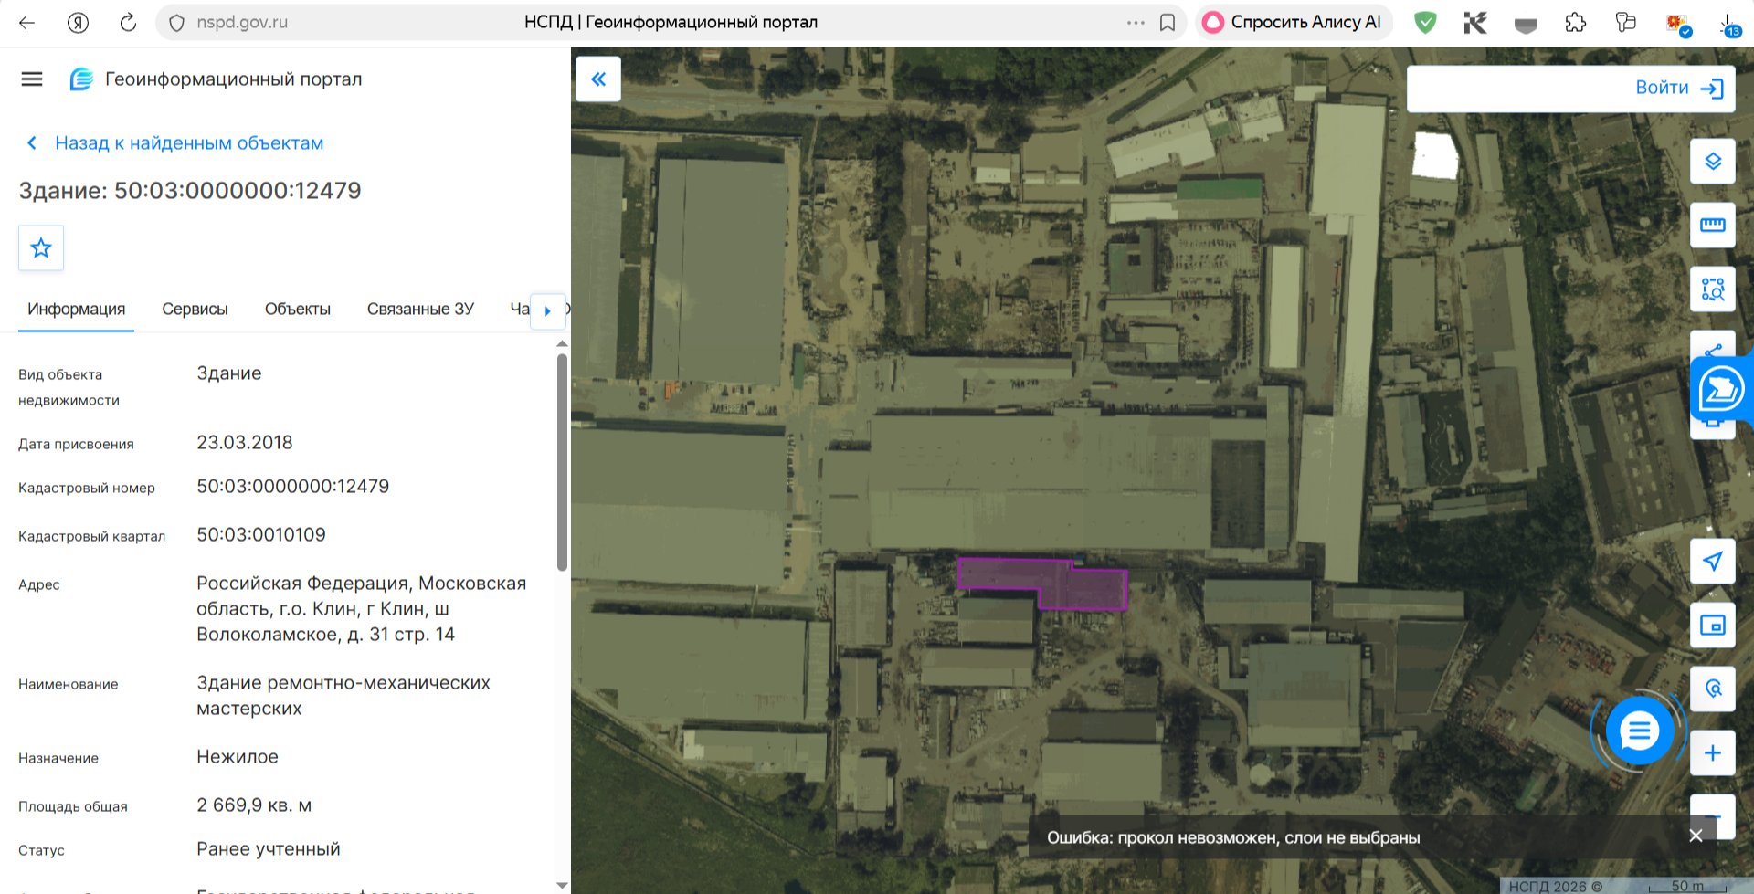The width and height of the screenshot is (1754, 894).
Task: Zoom in on the map
Action: click(1713, 753)
